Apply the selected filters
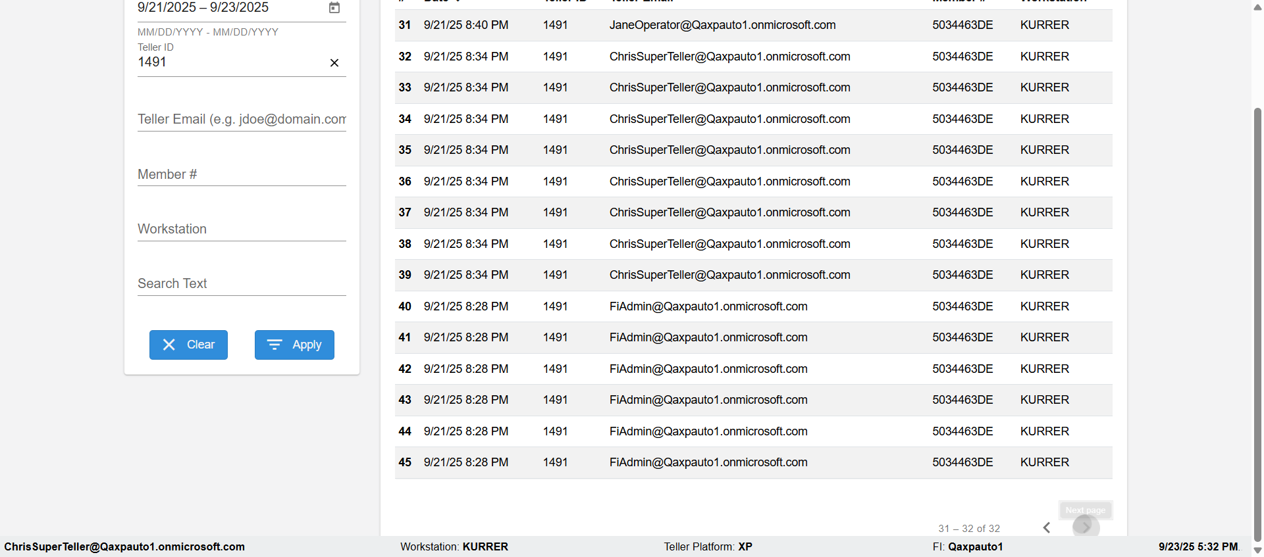This screenshot has width=1264, height=557. click(x=294, y=345)
